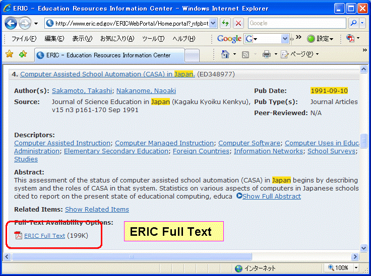Click horizontal scrollbar left arrow
This screenshot has width=371, height=276.
click(7, 256)
